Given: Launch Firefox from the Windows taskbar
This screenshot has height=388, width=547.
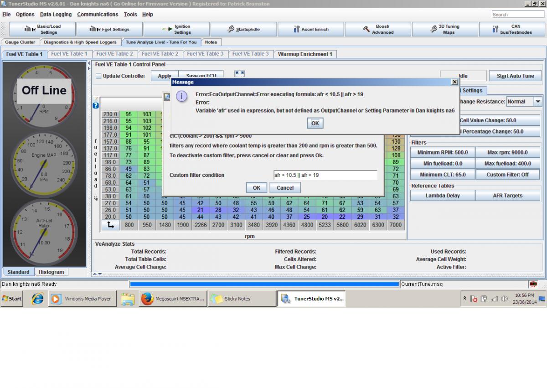Looking at the screenshot, I should [x=147, y=299].
